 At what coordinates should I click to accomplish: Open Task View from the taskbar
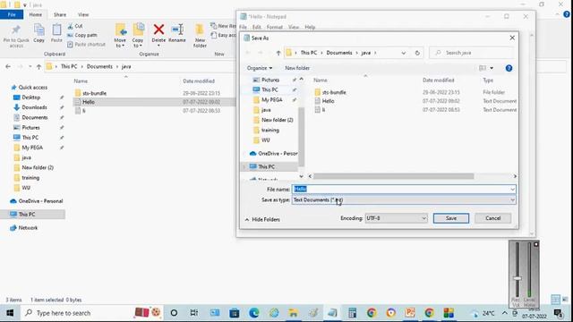(x=194, y=313)
